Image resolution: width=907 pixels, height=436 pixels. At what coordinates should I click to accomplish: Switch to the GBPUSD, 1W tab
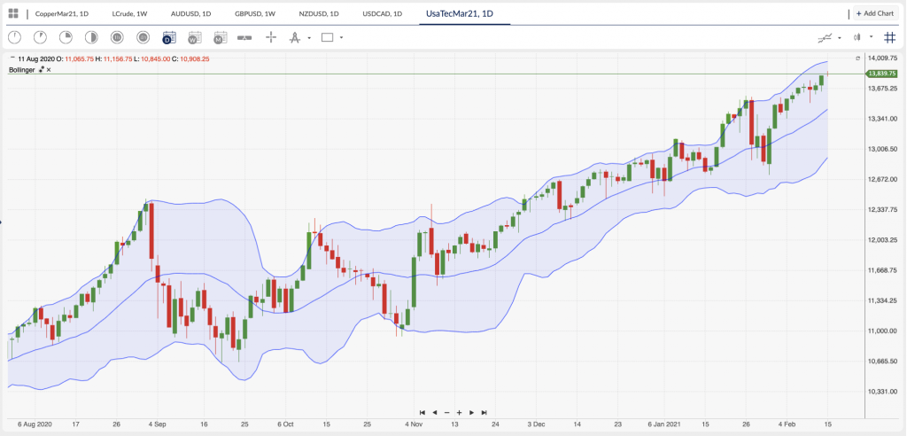coord(254,13)
